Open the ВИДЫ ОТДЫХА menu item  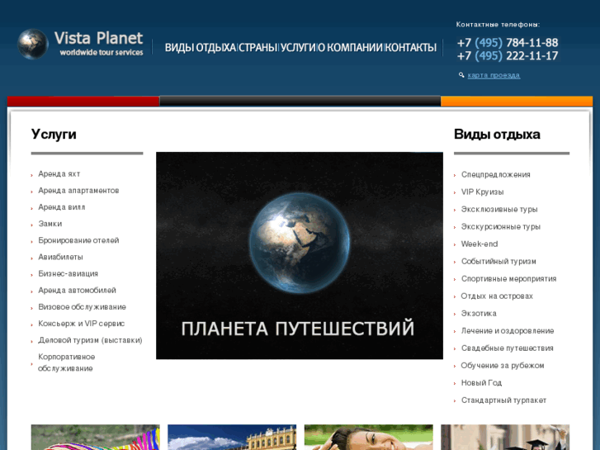[200, 48]
